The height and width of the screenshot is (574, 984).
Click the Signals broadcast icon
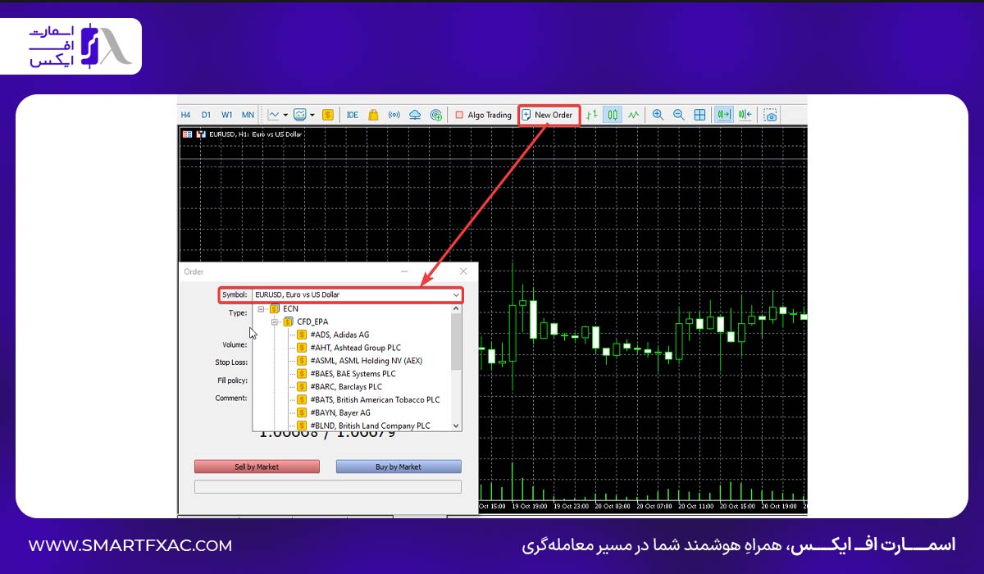pyautogui.click(x=394, y=116)
